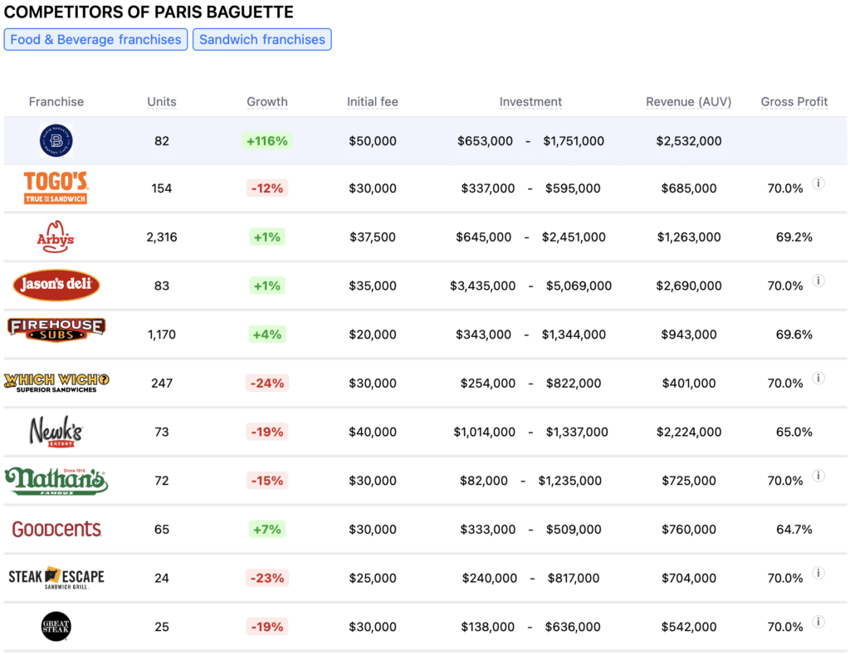This screenshot has height=655, width=850.
Task: Click the $25,000 initial fee value
Action: tap(373, 578)
